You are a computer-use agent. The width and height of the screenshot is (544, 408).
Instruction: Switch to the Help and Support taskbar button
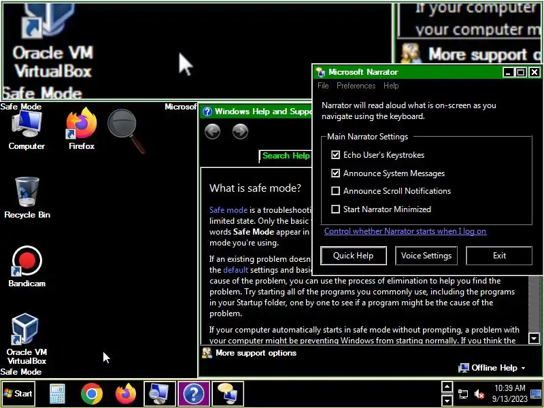(x=194, y=394)
